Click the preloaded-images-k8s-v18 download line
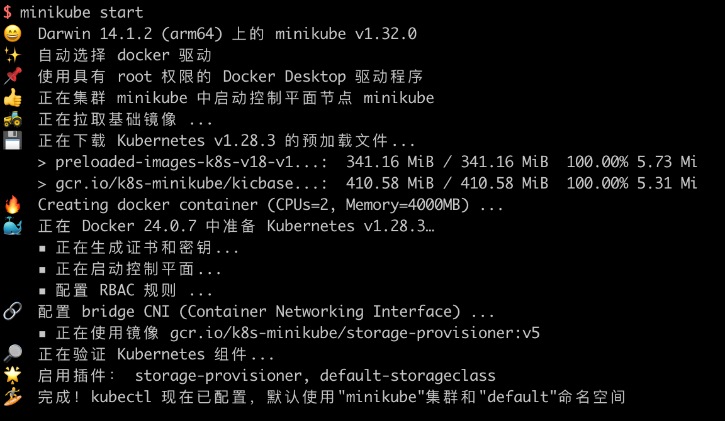Viewport: 725px width, 421px height. point(191,162)
